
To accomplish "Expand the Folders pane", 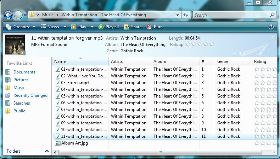I will pos(27,151).
